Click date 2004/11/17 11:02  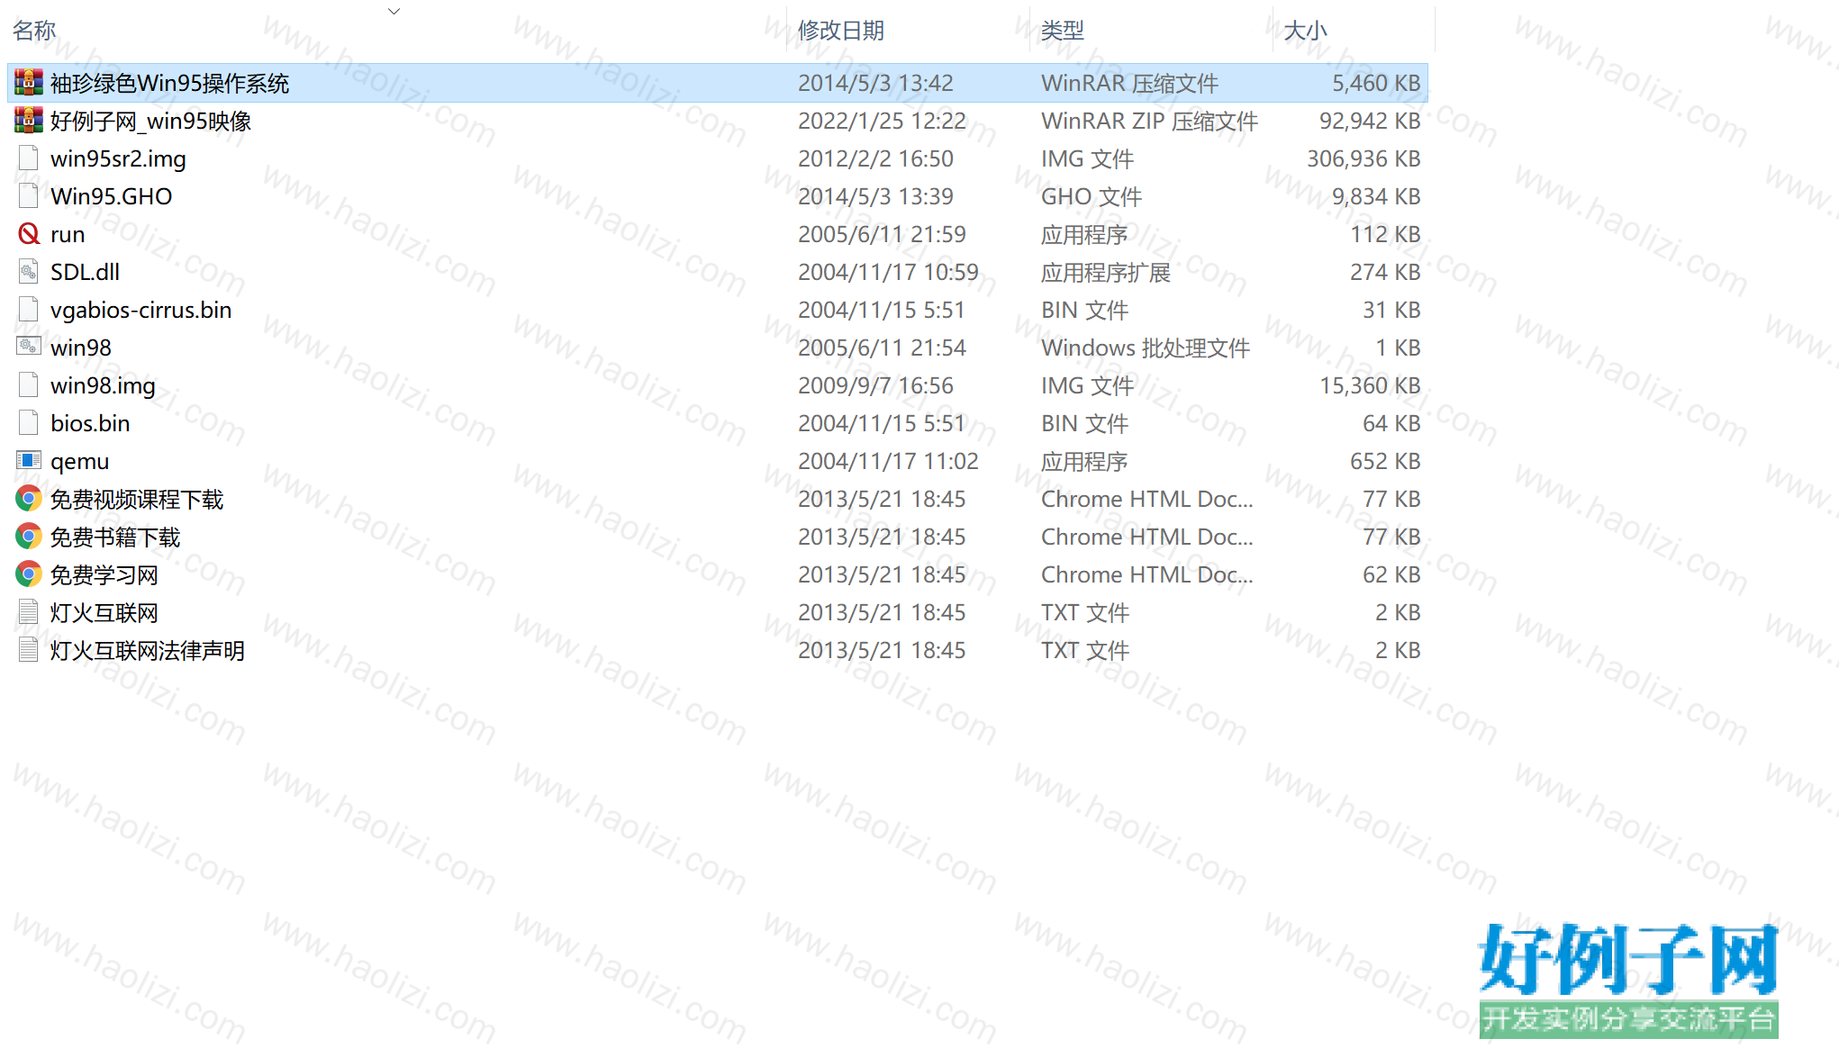coord(888,462)
